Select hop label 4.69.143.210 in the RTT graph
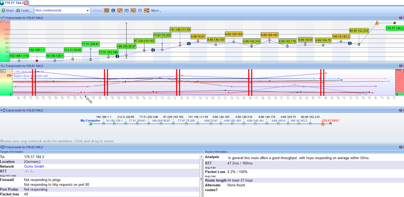 252,41
